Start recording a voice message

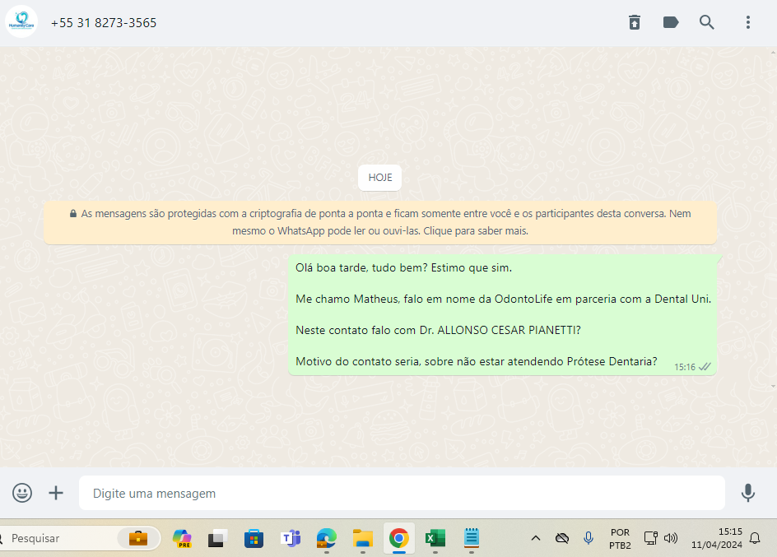pos(747,493)
